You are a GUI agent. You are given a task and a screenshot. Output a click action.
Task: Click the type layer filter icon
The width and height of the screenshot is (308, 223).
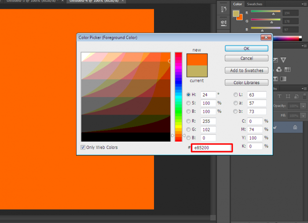point(279,96)
